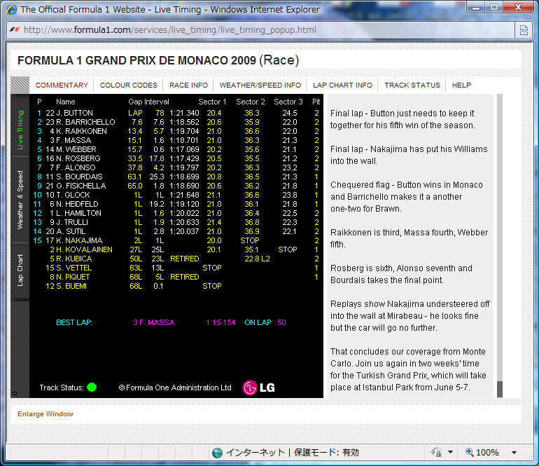Expand the dropdown arrow beside privacy icon
The width and height of the screenshot is (539, 466).
coord(450,452)
